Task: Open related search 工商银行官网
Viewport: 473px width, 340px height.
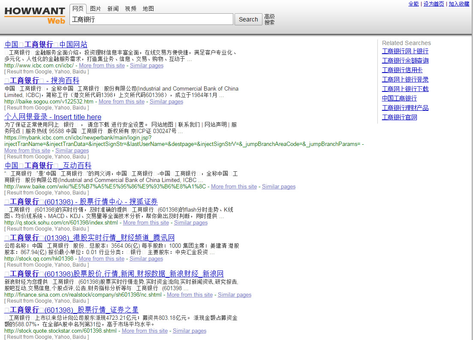Action: (x=399, y=117)
